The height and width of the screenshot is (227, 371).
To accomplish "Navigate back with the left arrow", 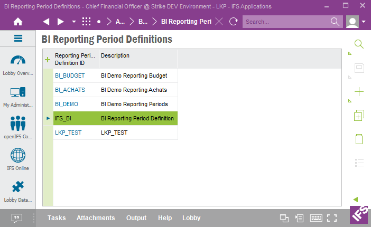I will coord(46,22).
